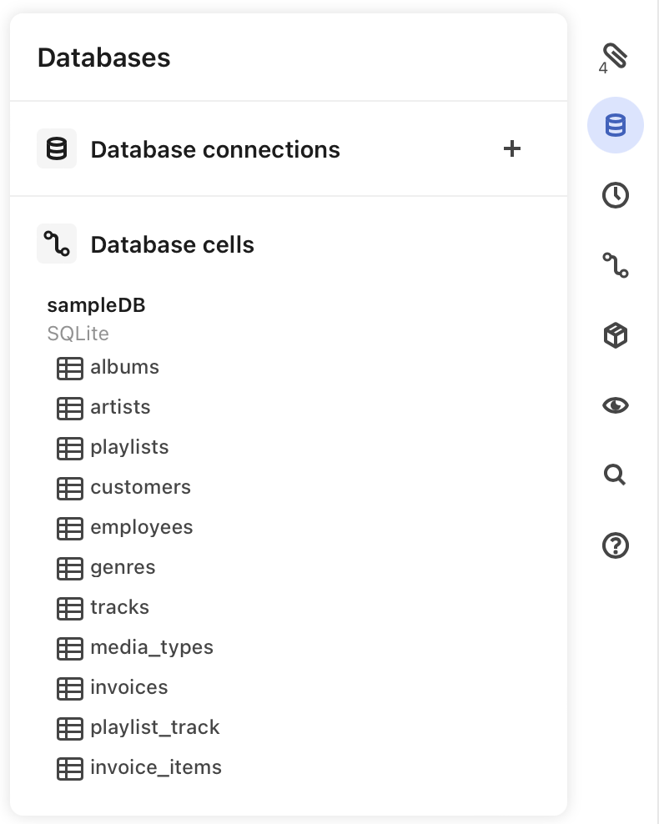Add a new database connection with the plus button
659x824 pixels.
(x=512, y=149)
